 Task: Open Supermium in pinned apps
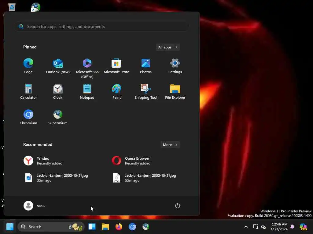[58, 117]
